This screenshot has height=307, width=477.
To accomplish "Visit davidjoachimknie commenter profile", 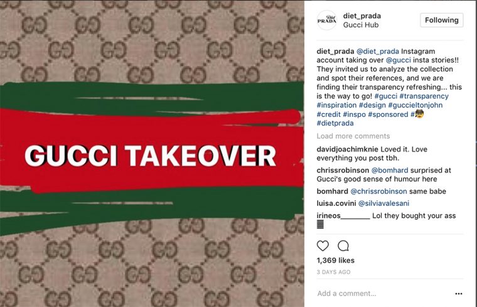I will tap(348, 149).
